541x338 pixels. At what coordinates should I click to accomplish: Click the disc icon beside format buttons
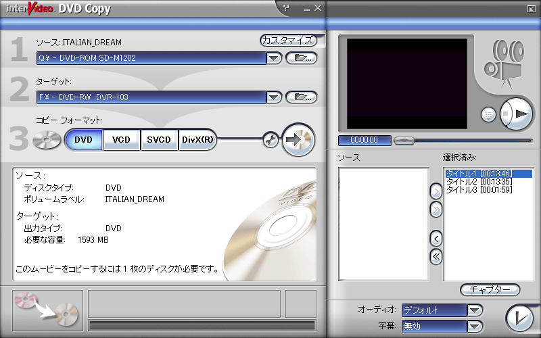[47, 140]
